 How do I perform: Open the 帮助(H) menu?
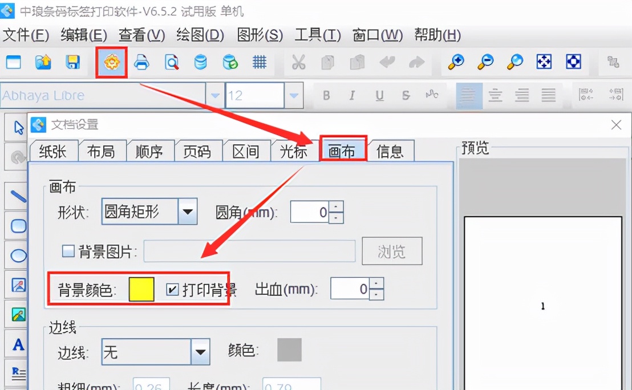point(437,35)
